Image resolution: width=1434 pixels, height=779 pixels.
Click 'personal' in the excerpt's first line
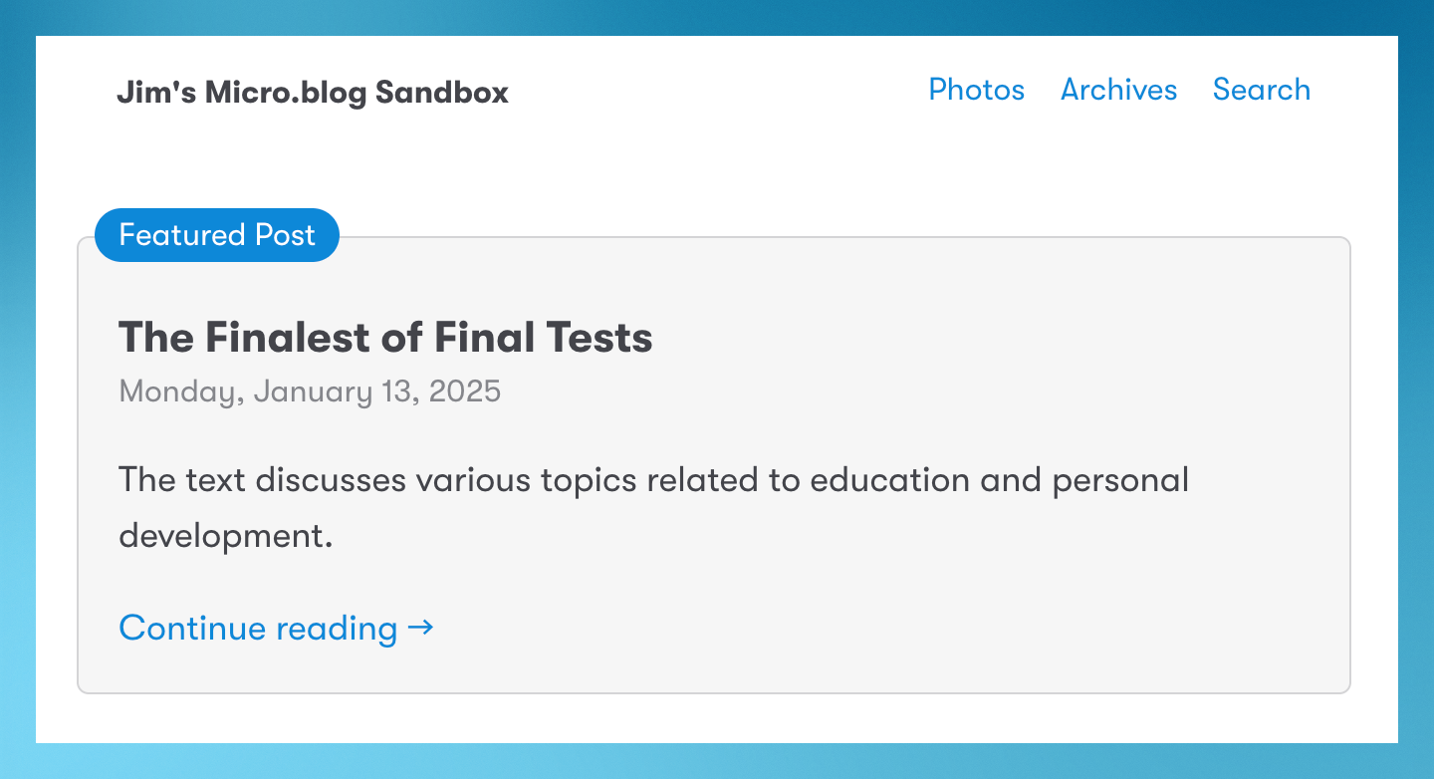tap(1120, 480)
